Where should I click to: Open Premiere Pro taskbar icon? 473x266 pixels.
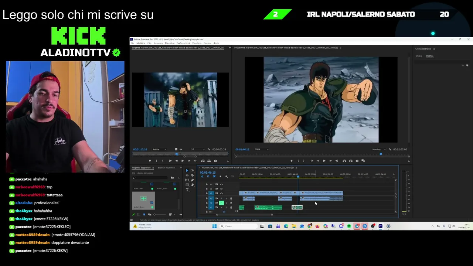(x=380, y=226)
